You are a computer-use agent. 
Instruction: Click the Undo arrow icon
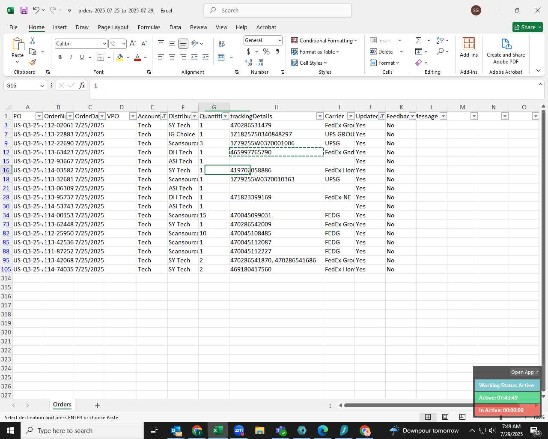pos(36,10)
